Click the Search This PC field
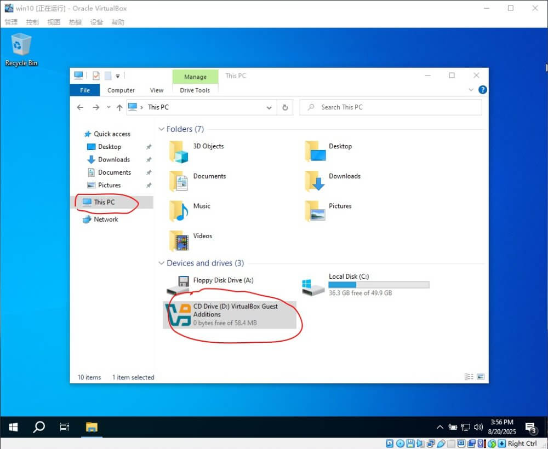Screen dimensions: 548x449 point(391,107)
